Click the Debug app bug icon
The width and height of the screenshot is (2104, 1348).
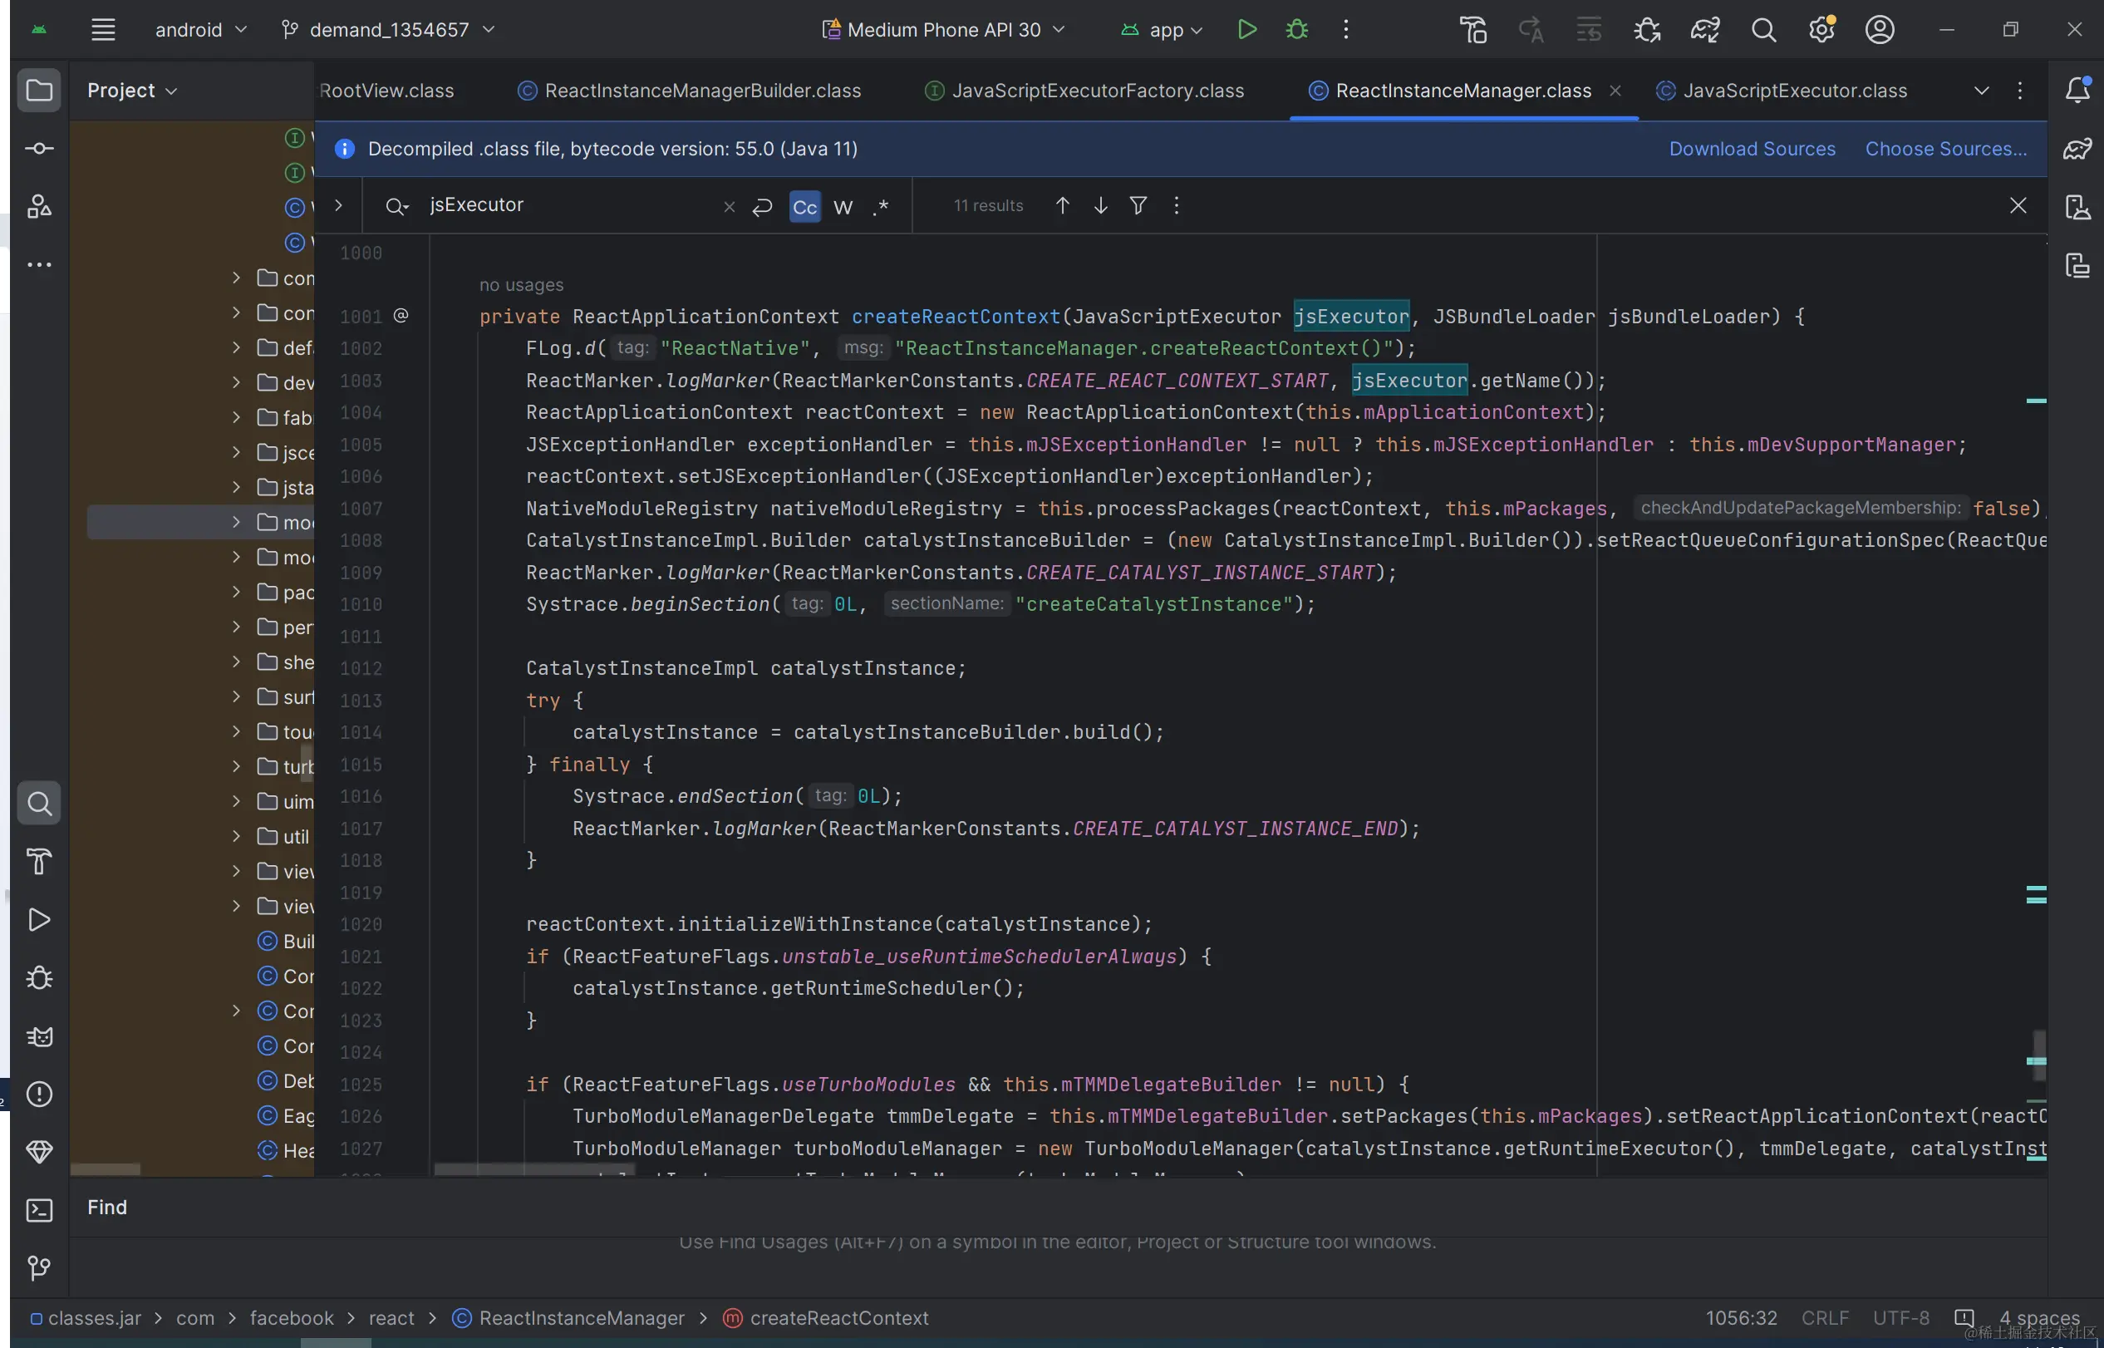1297,30
